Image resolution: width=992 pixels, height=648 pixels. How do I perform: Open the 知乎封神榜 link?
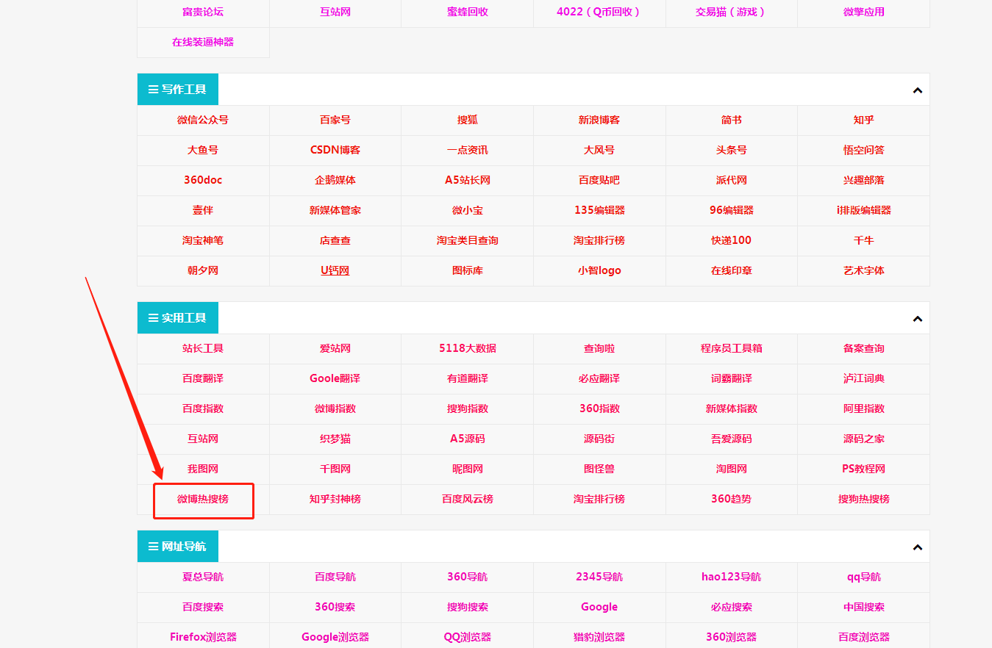click(x=335, y=499)
